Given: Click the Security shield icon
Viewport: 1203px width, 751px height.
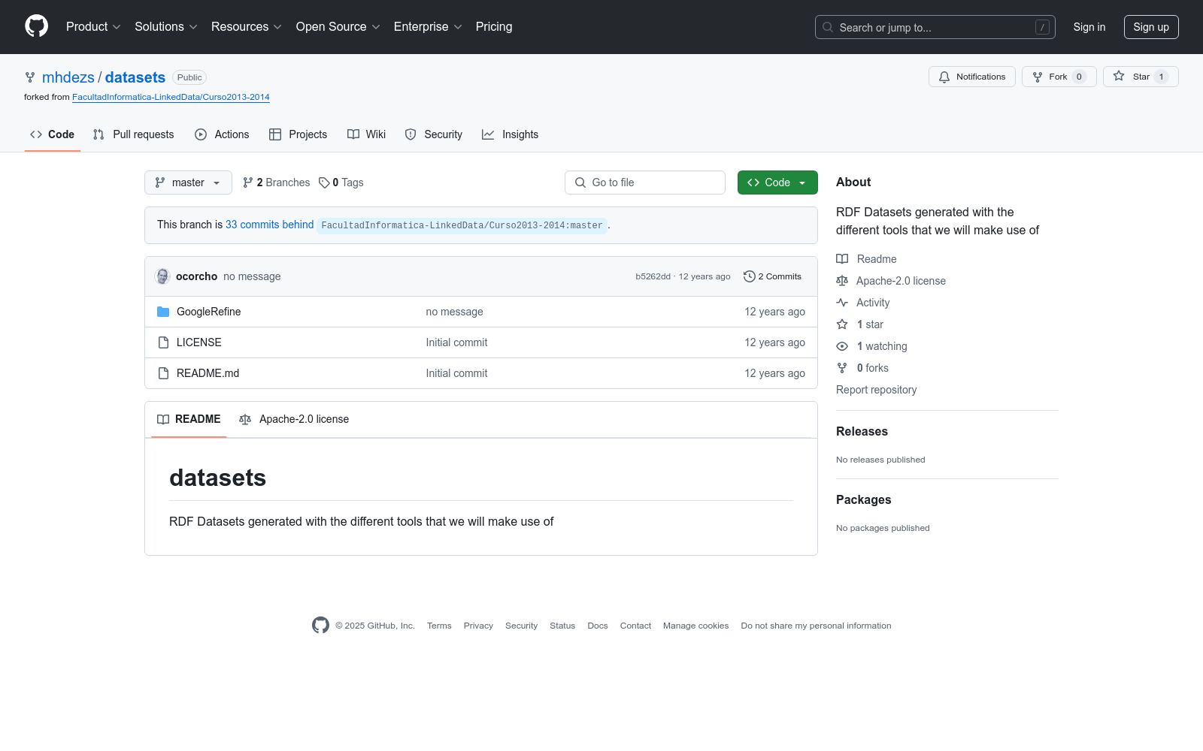Looking at the screenshot, I should 411,134.
